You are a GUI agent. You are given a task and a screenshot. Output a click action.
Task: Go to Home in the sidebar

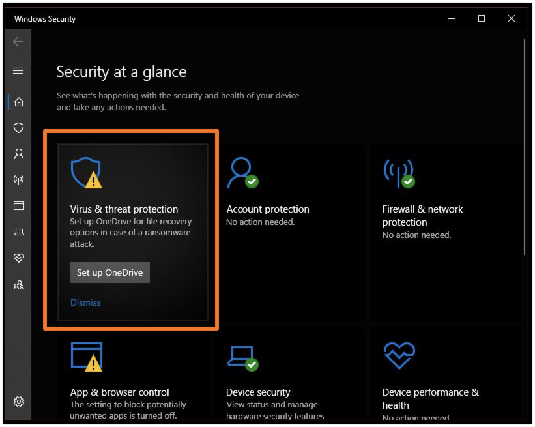(19, 102)
